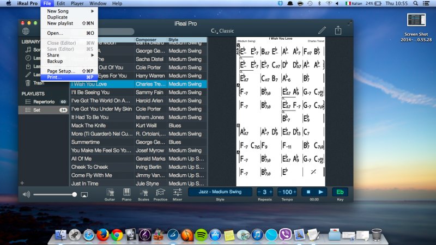The height and width of the screenshot is (245, 436).
Task: Click the AirPlay output icon
Action: tap(84, 194)
